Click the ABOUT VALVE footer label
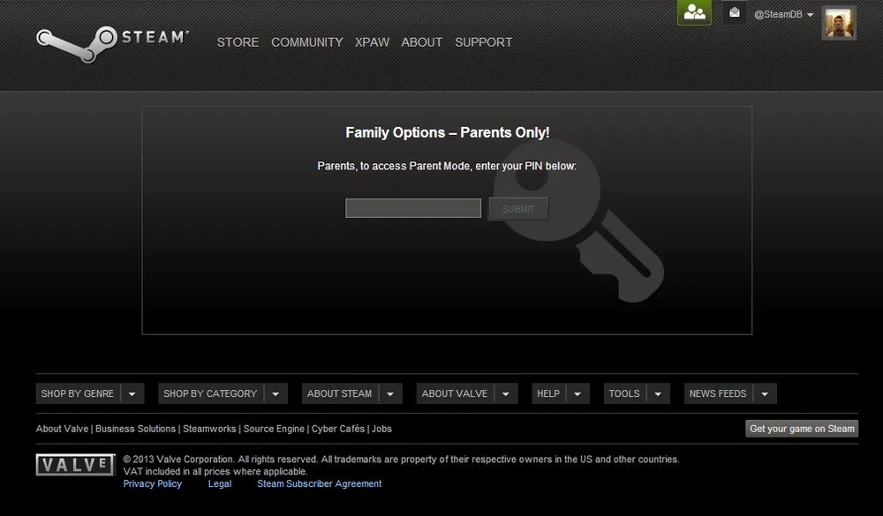883x516 pixels. click(x=455, y=394)
